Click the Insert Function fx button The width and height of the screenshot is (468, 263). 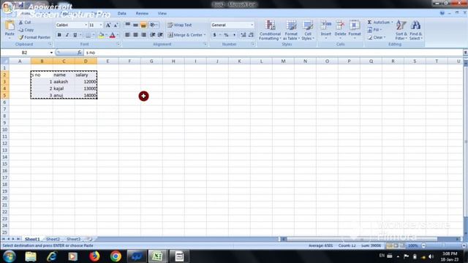pos(79,53)
